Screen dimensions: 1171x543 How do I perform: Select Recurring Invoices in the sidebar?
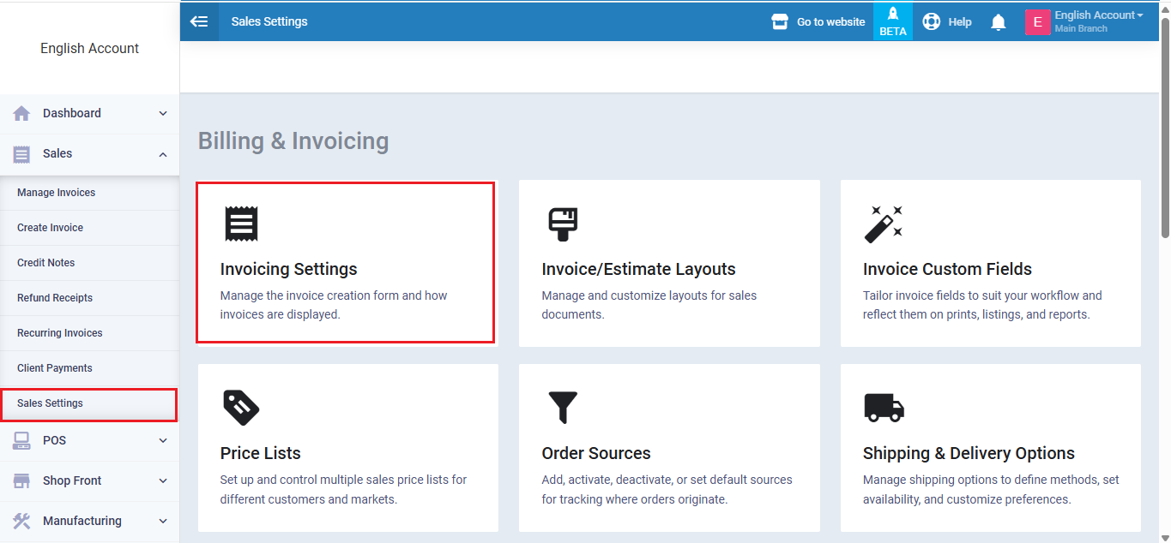[60, 333]
